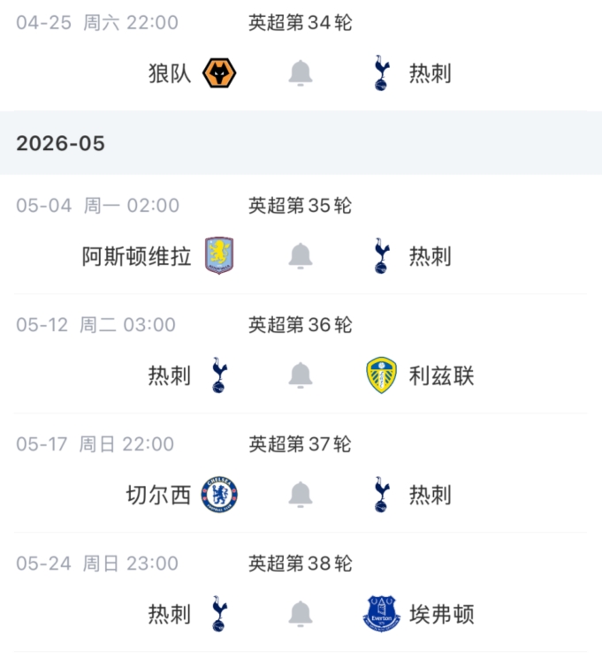Open team page for 利兹联
This screenshot has height=659, width=602.
[441, 375]
